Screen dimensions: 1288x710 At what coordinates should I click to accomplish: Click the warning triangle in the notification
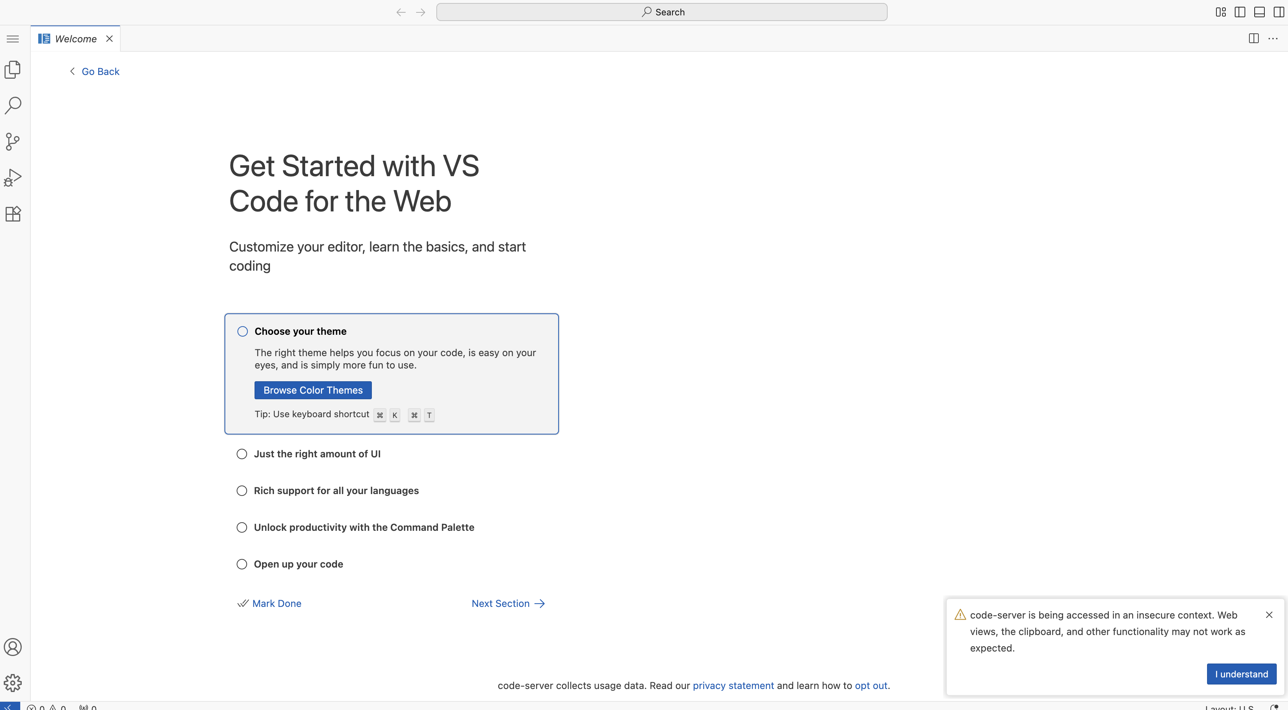[960, 614]
